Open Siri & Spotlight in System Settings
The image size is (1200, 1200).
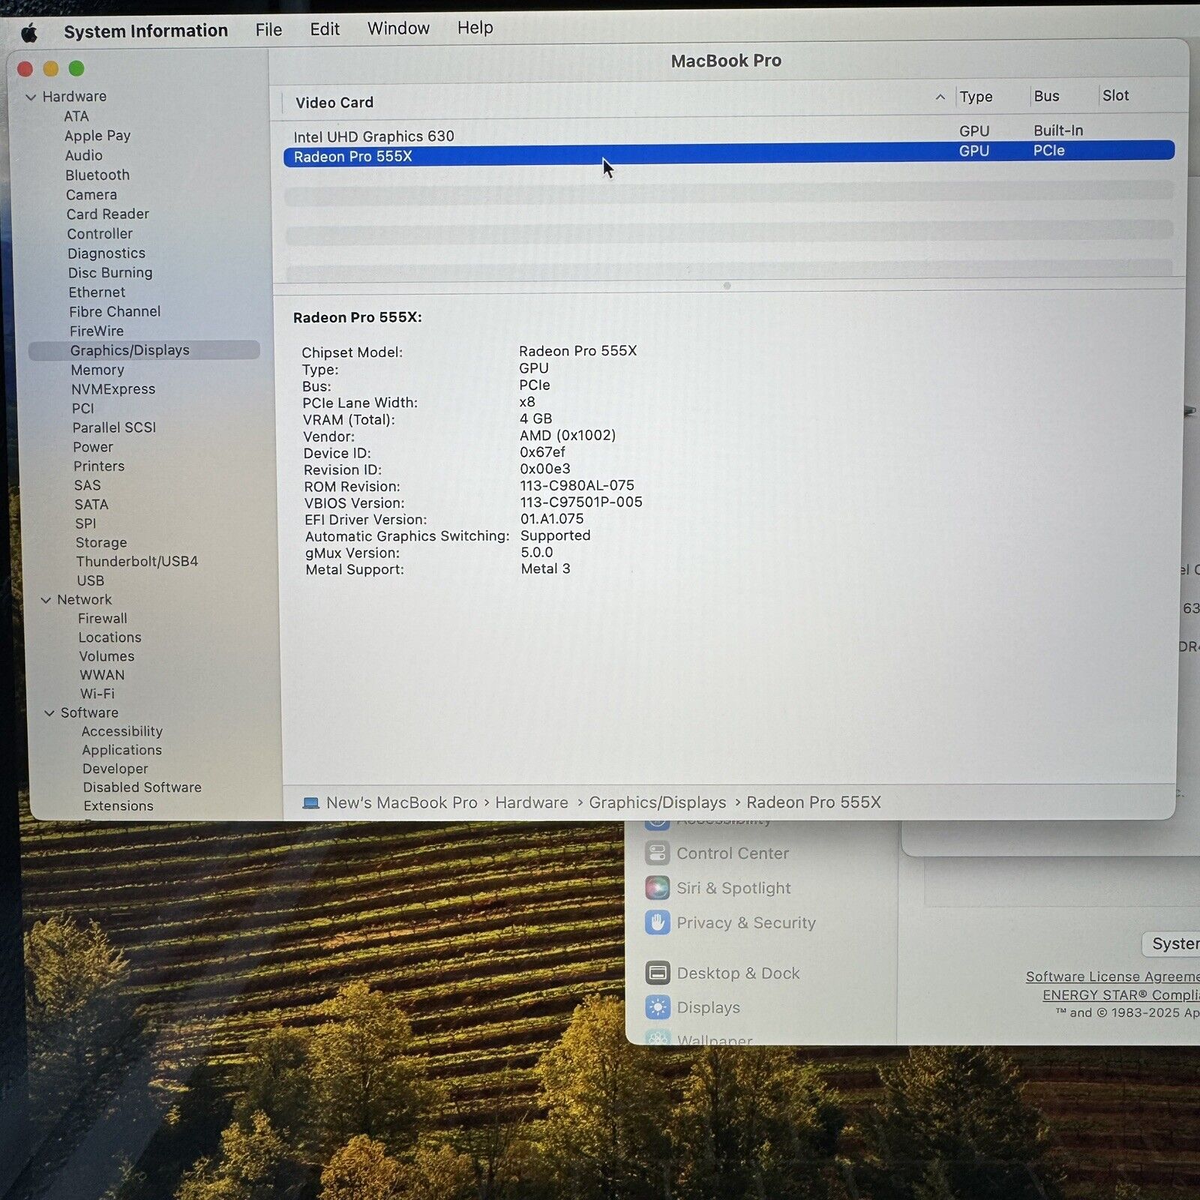(x=718, y=888)
